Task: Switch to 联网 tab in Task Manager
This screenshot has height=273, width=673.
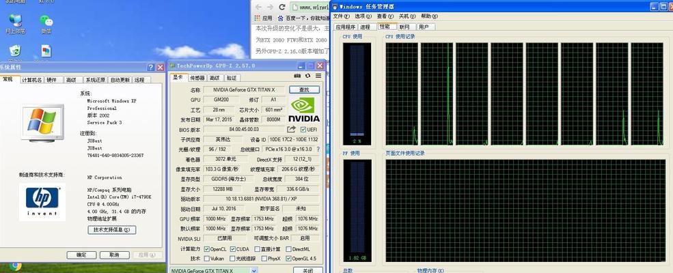Action: [x=404, y=27]
